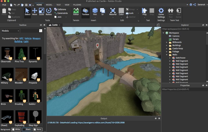Screen dimensions: 208x132
Task: Click the Weapon search suggestion
Action: (37, 38)
